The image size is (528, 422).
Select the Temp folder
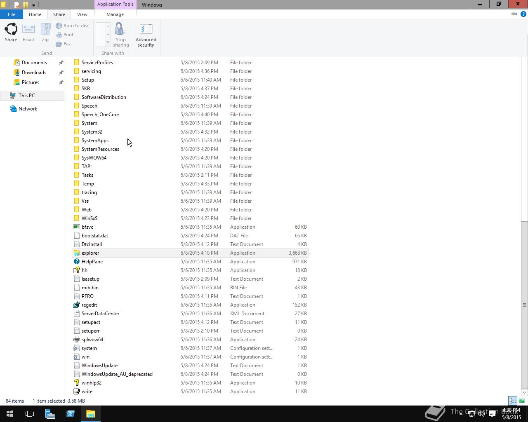190,184
